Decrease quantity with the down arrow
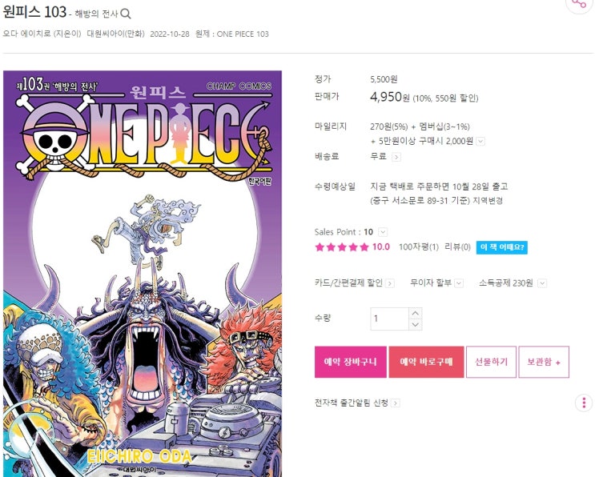This screenshot has height=477, width=595. (x=416, y=324)
